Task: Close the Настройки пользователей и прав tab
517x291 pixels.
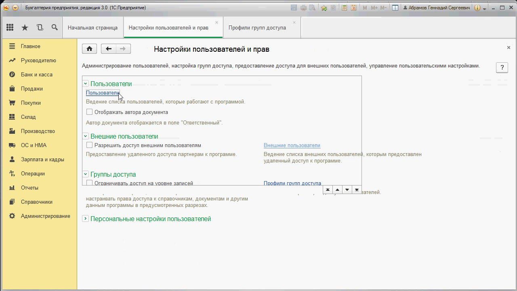Action: click(217, 23)
